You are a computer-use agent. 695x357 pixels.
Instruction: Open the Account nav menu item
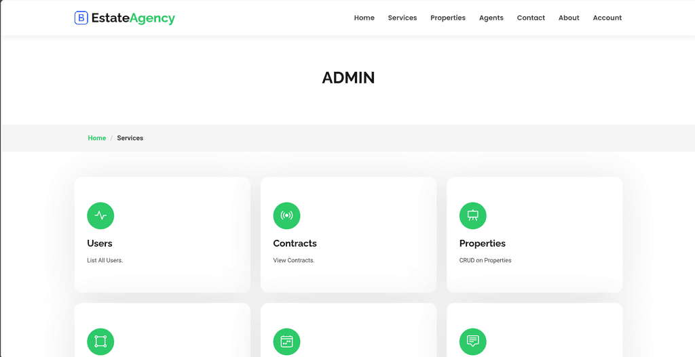pyautogui.click(x=607, y=18)
